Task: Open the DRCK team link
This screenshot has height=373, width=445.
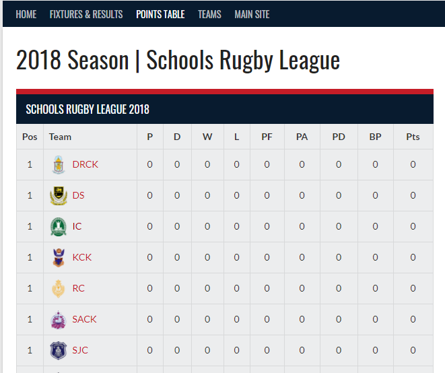Action: [x=85, y=164]
